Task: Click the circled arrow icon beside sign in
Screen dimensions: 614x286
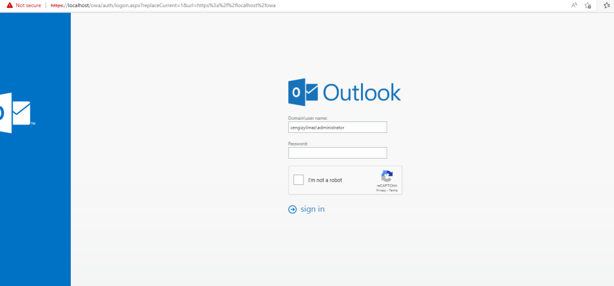Action: (293, 209)
